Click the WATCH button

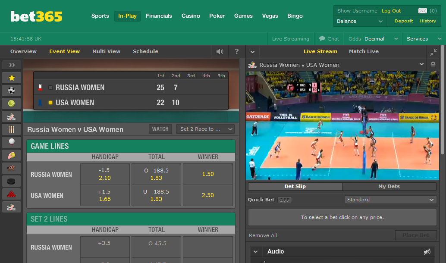click(x=160, y=129)
